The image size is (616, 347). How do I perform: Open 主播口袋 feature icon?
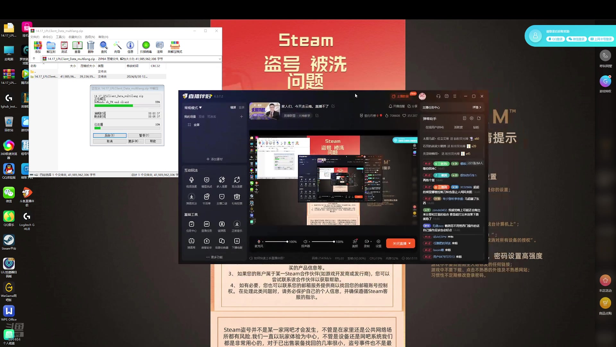(x=222, y=199)
